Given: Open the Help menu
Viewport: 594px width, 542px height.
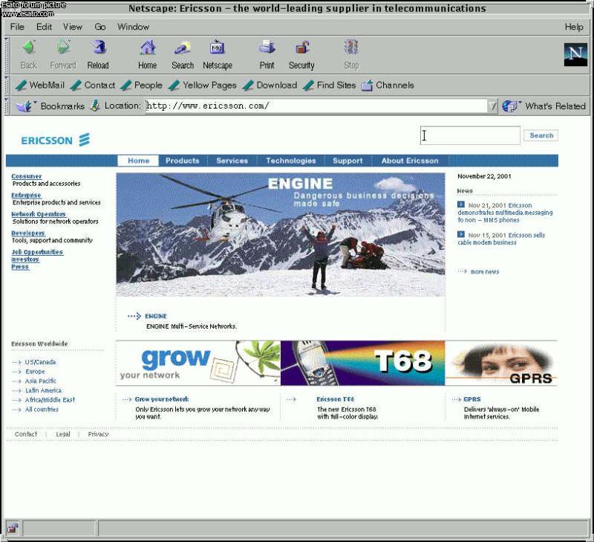Looking at the screenshot, I should [574, 27].
